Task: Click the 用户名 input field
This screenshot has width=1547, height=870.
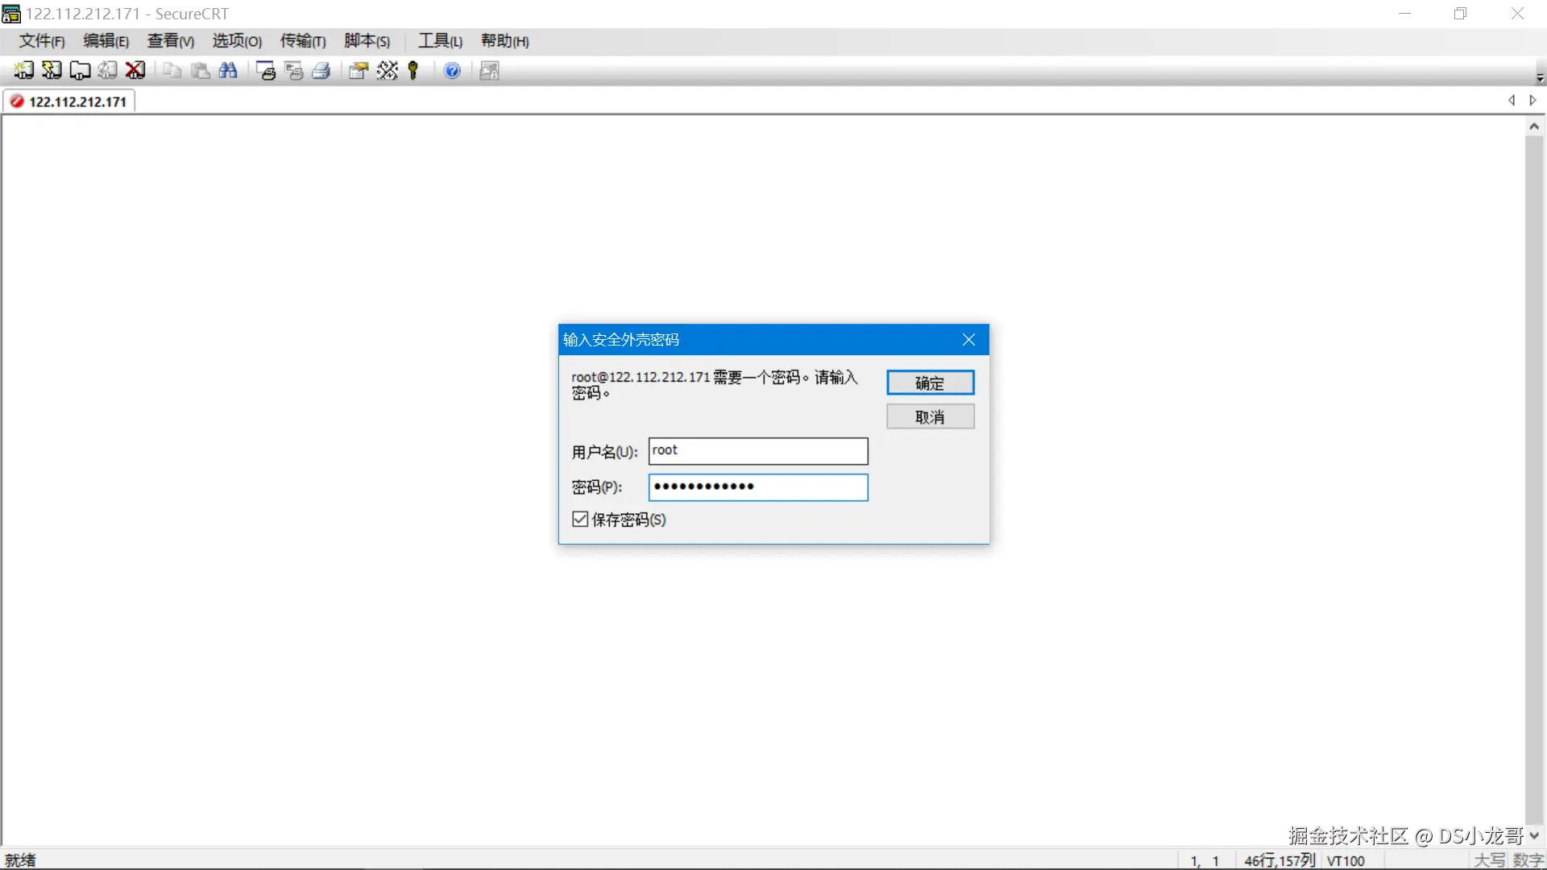Action: tap(757, 451)
